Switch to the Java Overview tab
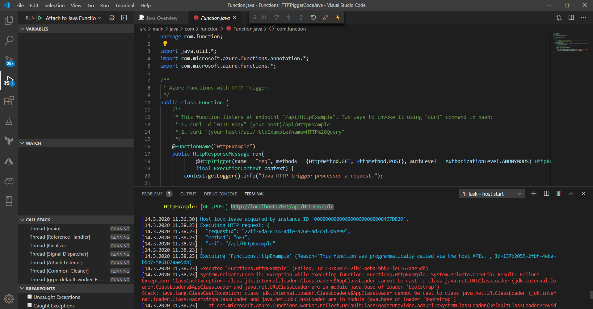This screenshot has height=309, width=593. click(x=162, y=18)
